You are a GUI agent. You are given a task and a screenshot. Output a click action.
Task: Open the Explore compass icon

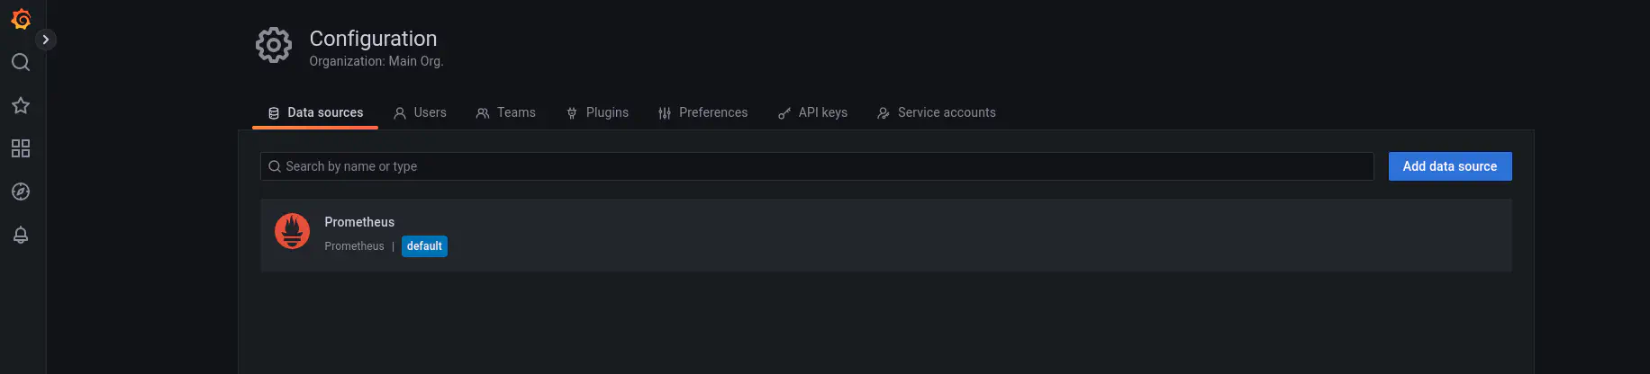tap(21, 191)
